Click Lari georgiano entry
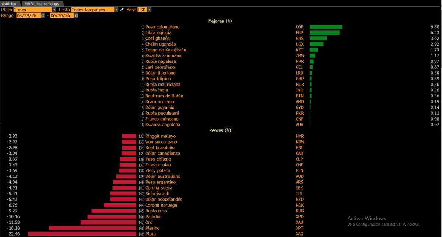442x237 pixels. tap(160, 67)
